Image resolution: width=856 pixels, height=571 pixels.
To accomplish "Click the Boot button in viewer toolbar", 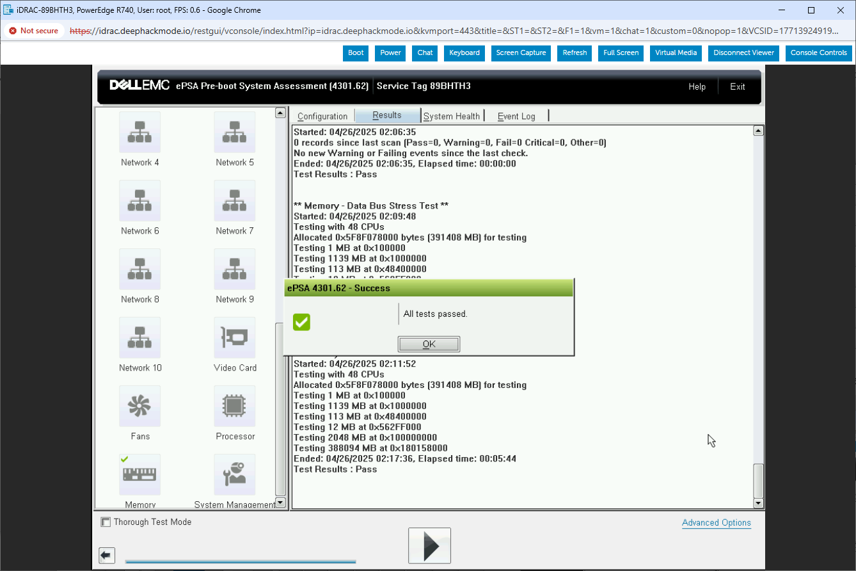I will (x=356, y=53).
